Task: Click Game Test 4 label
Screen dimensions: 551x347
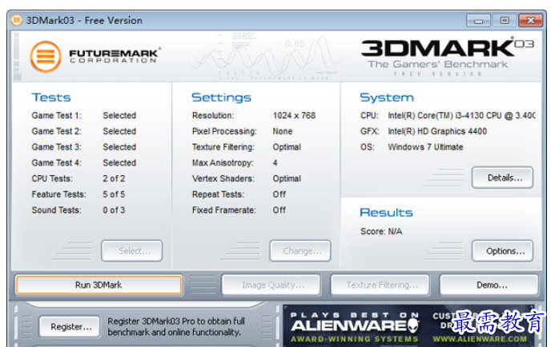Action: pos(57,163)
